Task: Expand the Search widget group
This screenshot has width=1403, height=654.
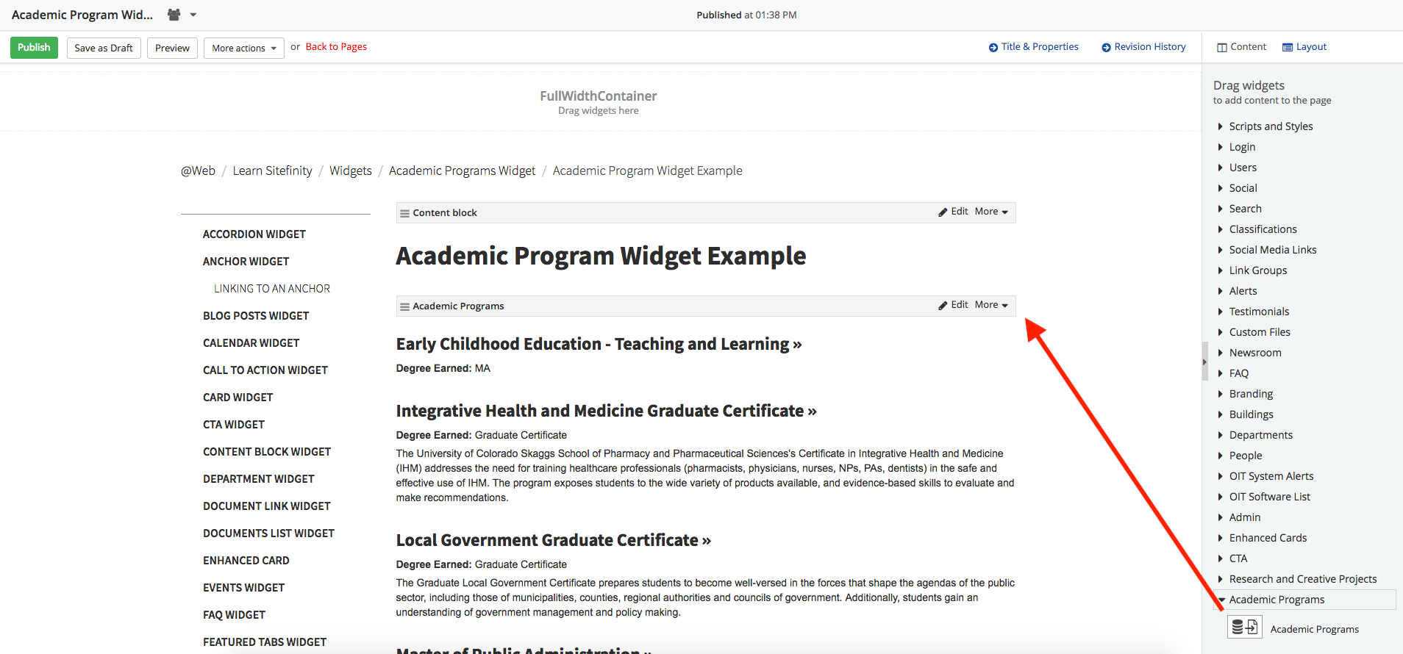Action: tap(1245, 209)
